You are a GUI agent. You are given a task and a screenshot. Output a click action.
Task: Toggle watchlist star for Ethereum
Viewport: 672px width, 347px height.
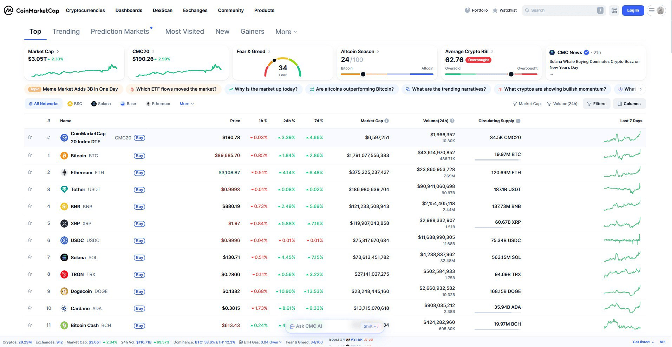coord(30,172)
